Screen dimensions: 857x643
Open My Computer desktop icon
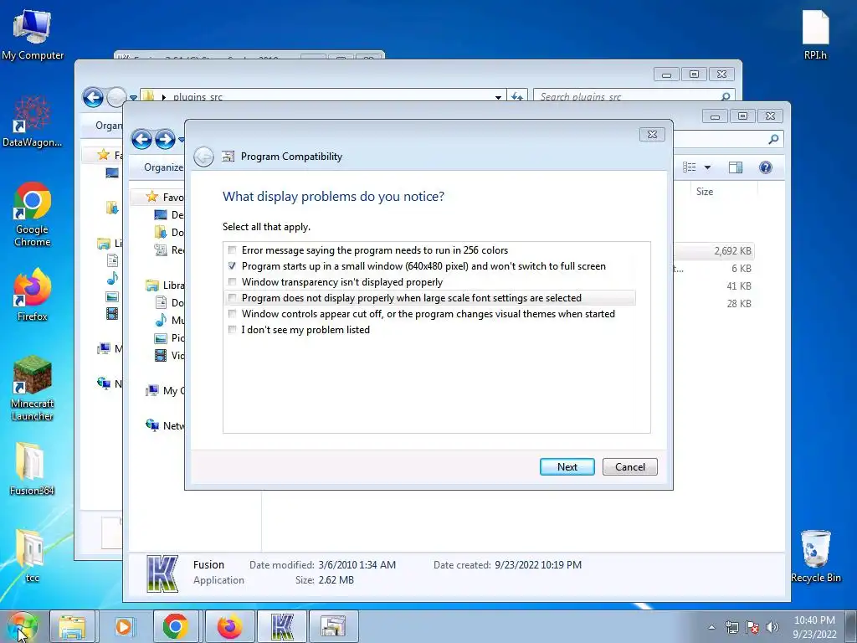point(33,35)
